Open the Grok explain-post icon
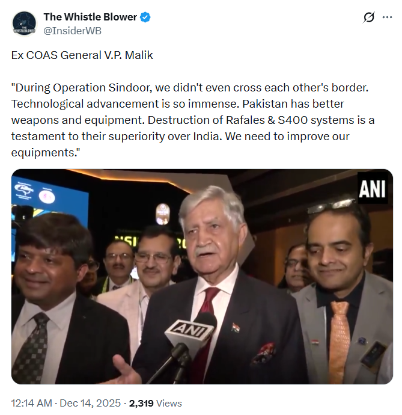This screenshot has width=402, height=415. coord(369,17)
